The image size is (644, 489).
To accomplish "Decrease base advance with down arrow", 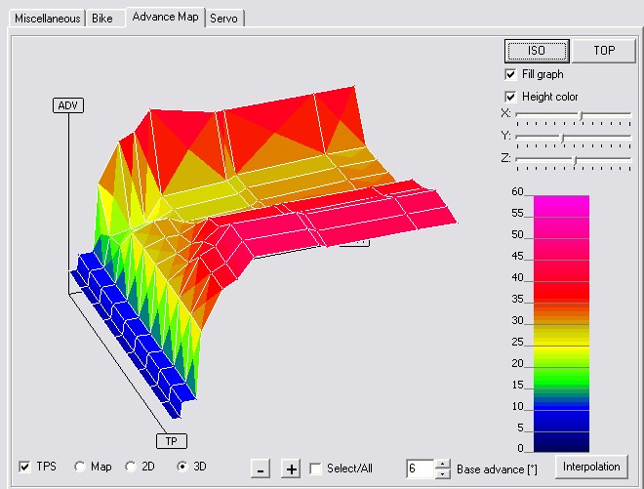I will click(x=443, y=473).
